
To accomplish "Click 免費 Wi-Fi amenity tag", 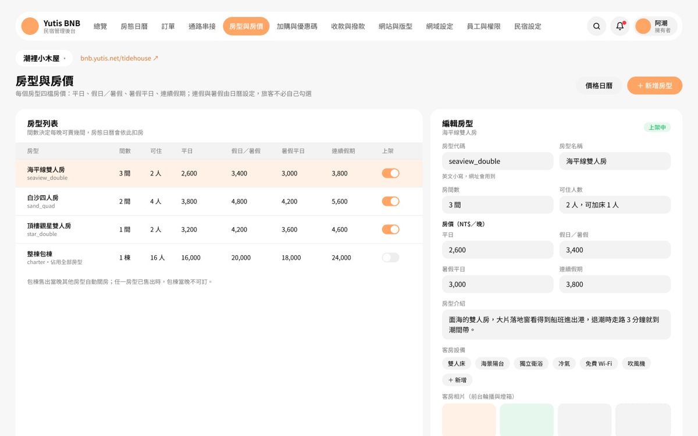I will pyautogui.click(x=599, y=363).
